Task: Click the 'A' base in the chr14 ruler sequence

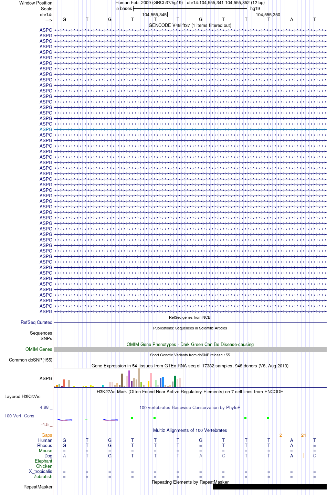Action: pyautogui.click(x=292, y=19)
